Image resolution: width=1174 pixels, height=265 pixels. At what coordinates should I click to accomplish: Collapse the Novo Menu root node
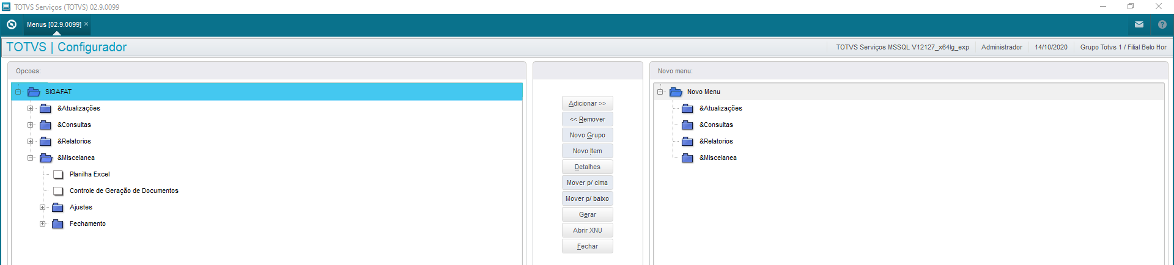(660, 92)
